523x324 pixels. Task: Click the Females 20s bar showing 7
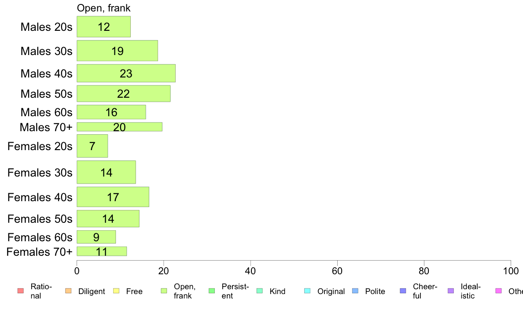[x=92, y=146]
